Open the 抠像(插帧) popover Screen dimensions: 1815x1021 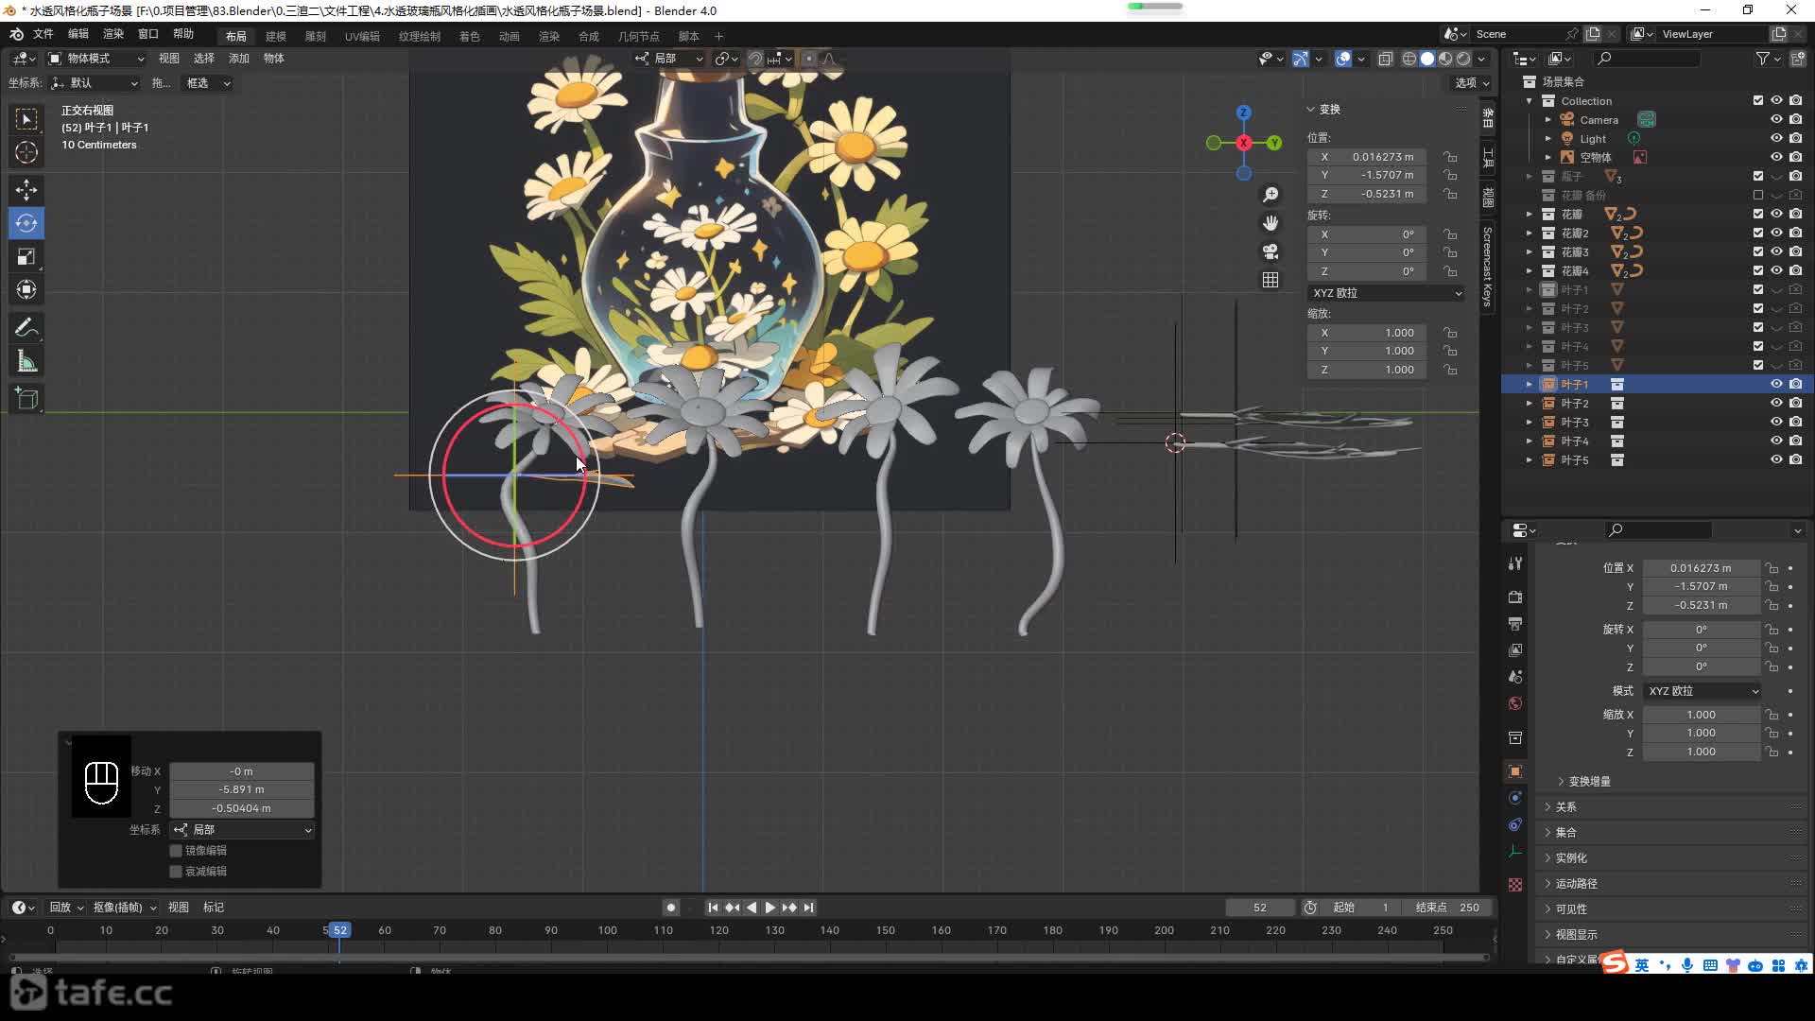coord(124,908)
